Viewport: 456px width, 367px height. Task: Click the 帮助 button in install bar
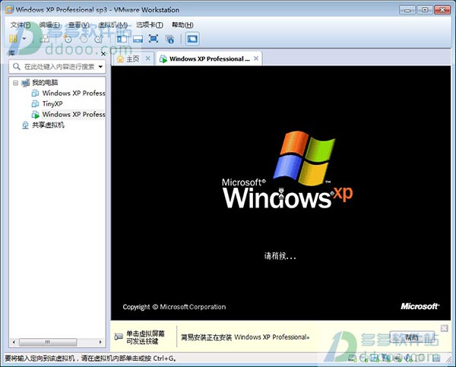click(412, 337)
